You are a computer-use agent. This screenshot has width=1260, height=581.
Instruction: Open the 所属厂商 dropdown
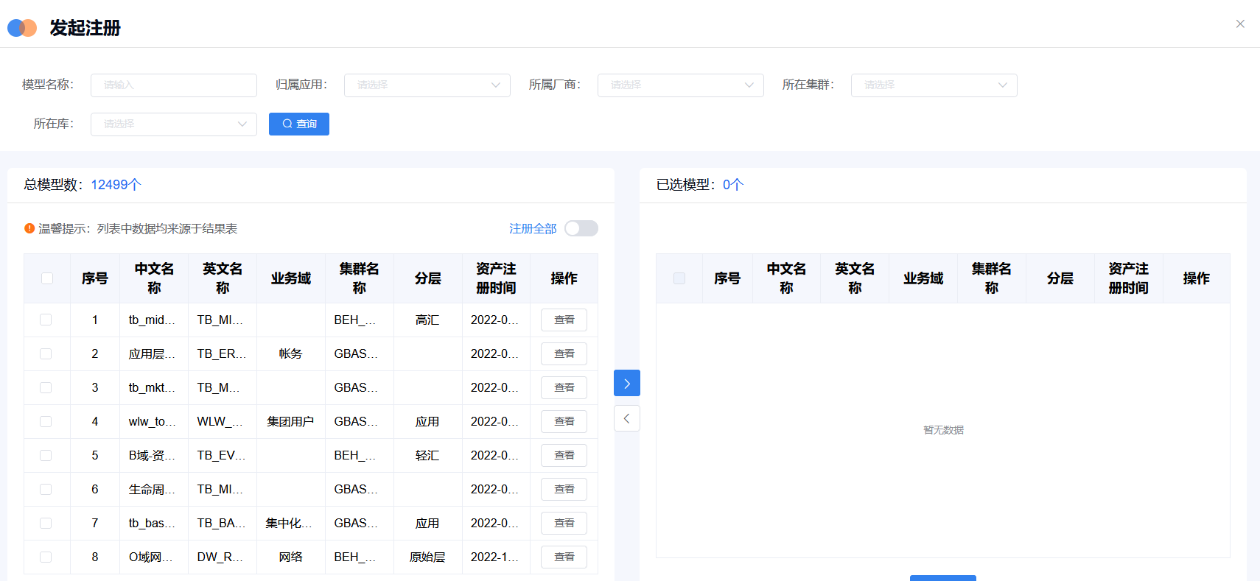pyautogui.click(x=681, y=85)
